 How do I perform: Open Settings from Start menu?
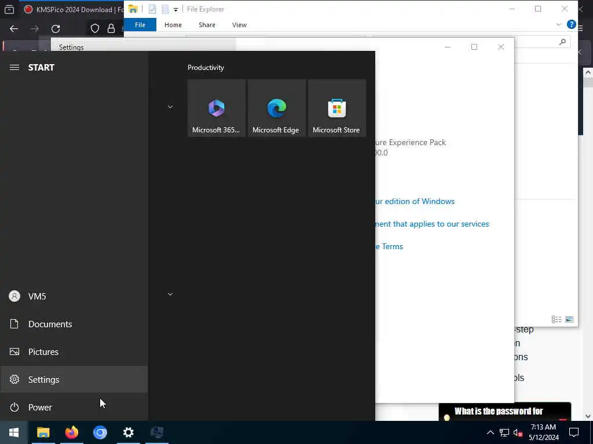(x=74, y=379)
